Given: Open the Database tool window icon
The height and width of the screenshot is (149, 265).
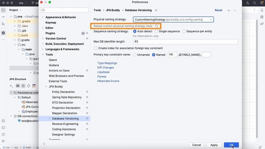Looking at the screenshot, I should click(262, 17).
